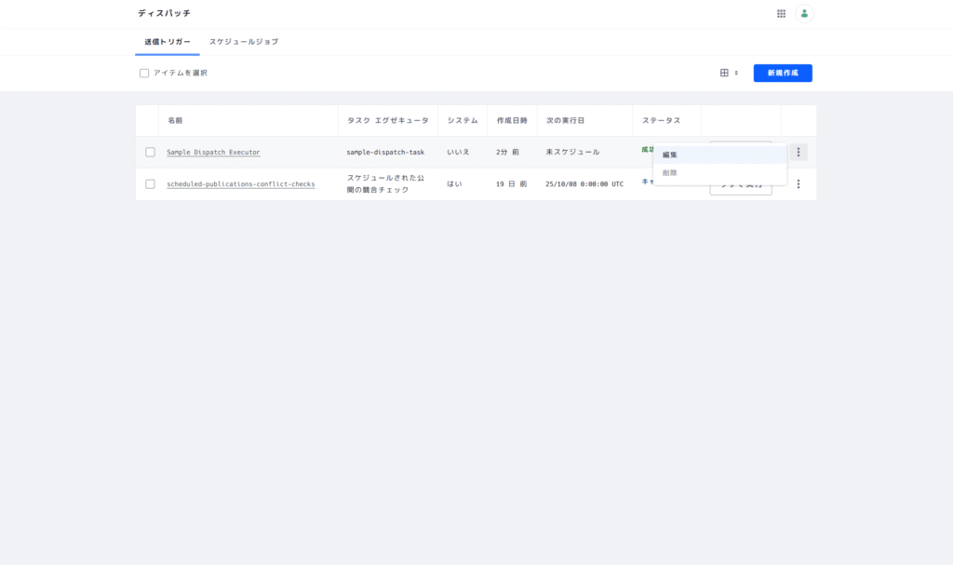Choose 編集 from the open actions menu
The image size is (953, 565).
670,155
